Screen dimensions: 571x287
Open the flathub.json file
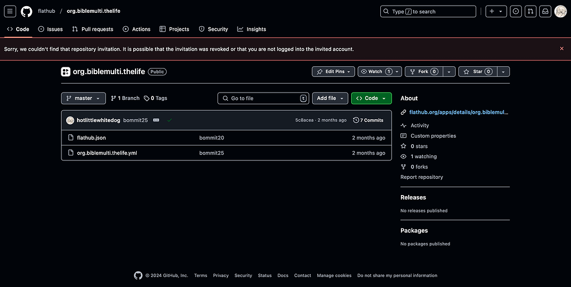point(91,138)
